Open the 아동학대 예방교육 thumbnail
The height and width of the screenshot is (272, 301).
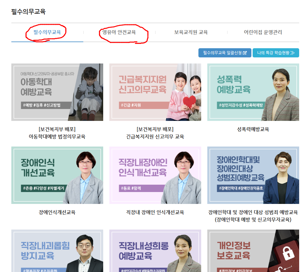click(x=57, y=92)
